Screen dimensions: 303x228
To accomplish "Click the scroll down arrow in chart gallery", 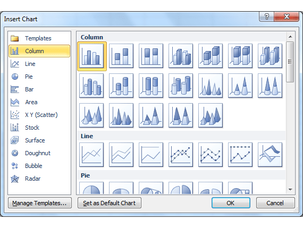I will 290,190.
